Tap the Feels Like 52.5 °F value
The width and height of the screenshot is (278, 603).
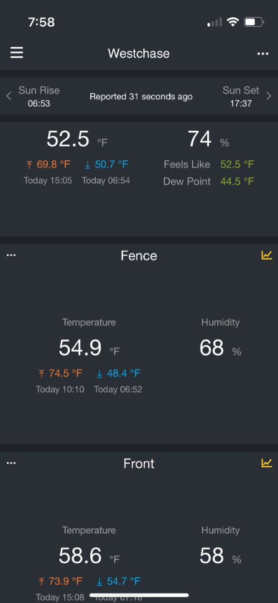point(237,165)
